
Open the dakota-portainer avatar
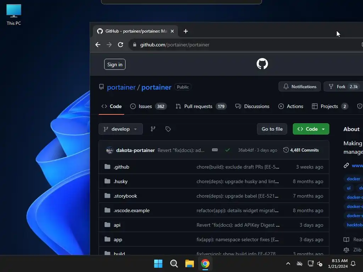point(110,150)
